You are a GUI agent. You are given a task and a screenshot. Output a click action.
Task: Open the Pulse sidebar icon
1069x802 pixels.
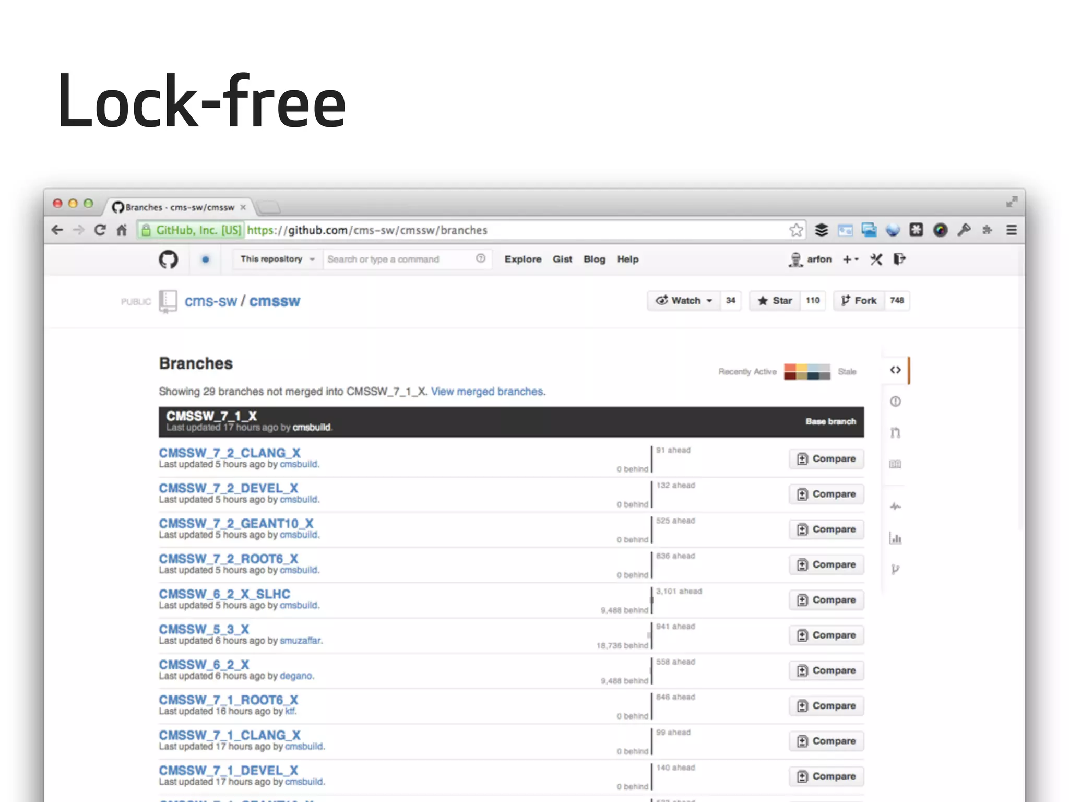(x=895, y=506)
